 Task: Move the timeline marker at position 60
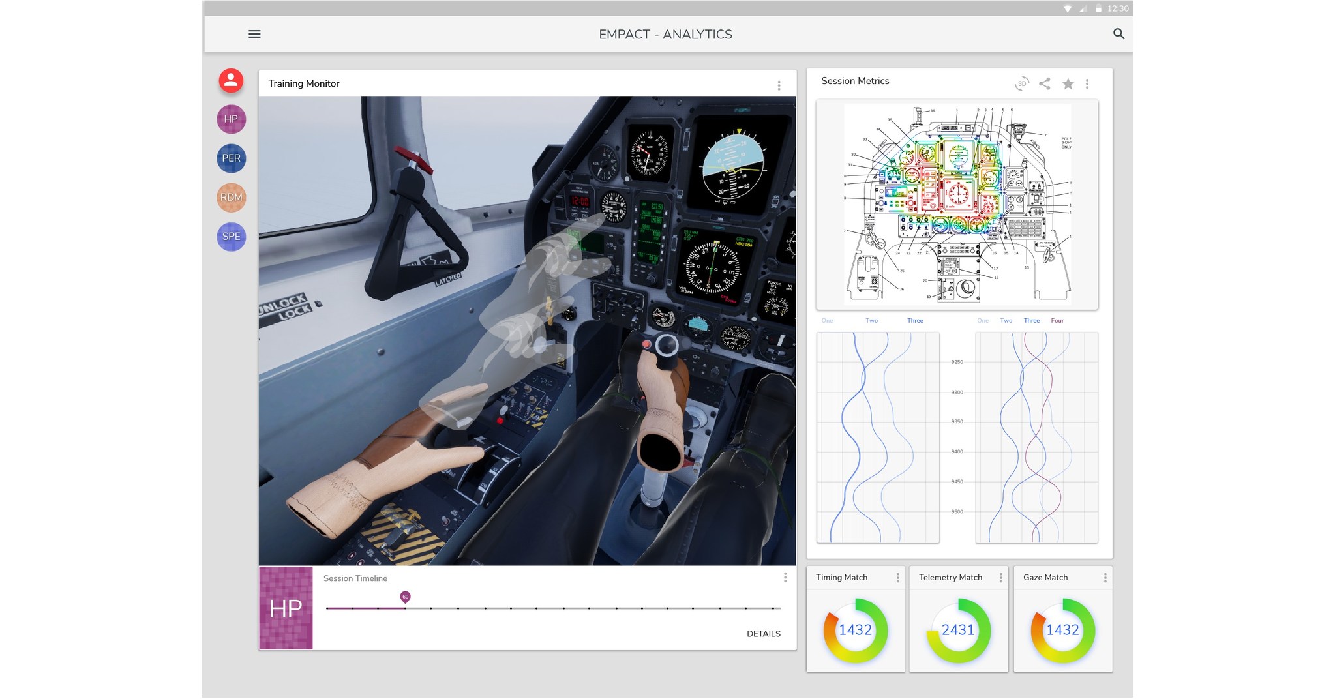coord(405,596)
